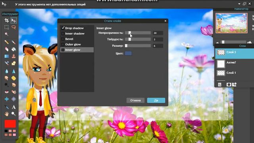Confirm with the Да button

156,100
